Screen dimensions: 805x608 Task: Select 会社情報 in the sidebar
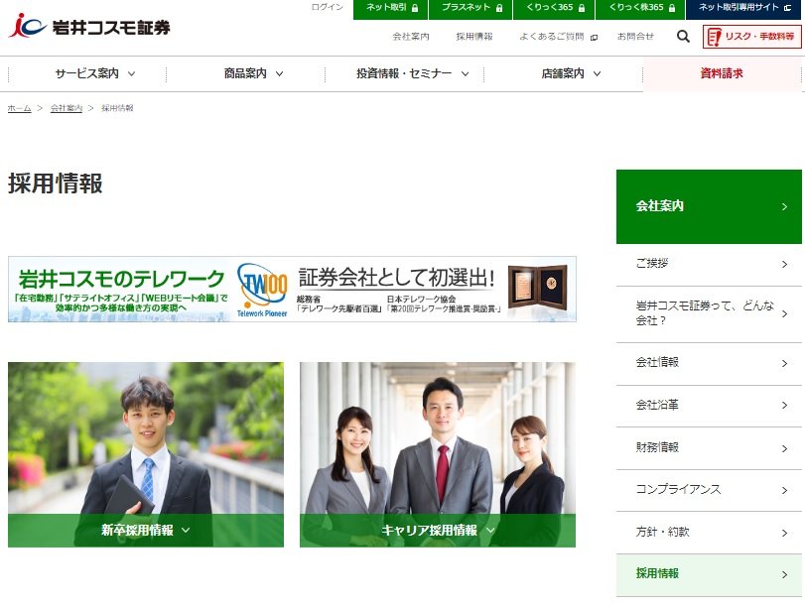click(x=709, y=363)
